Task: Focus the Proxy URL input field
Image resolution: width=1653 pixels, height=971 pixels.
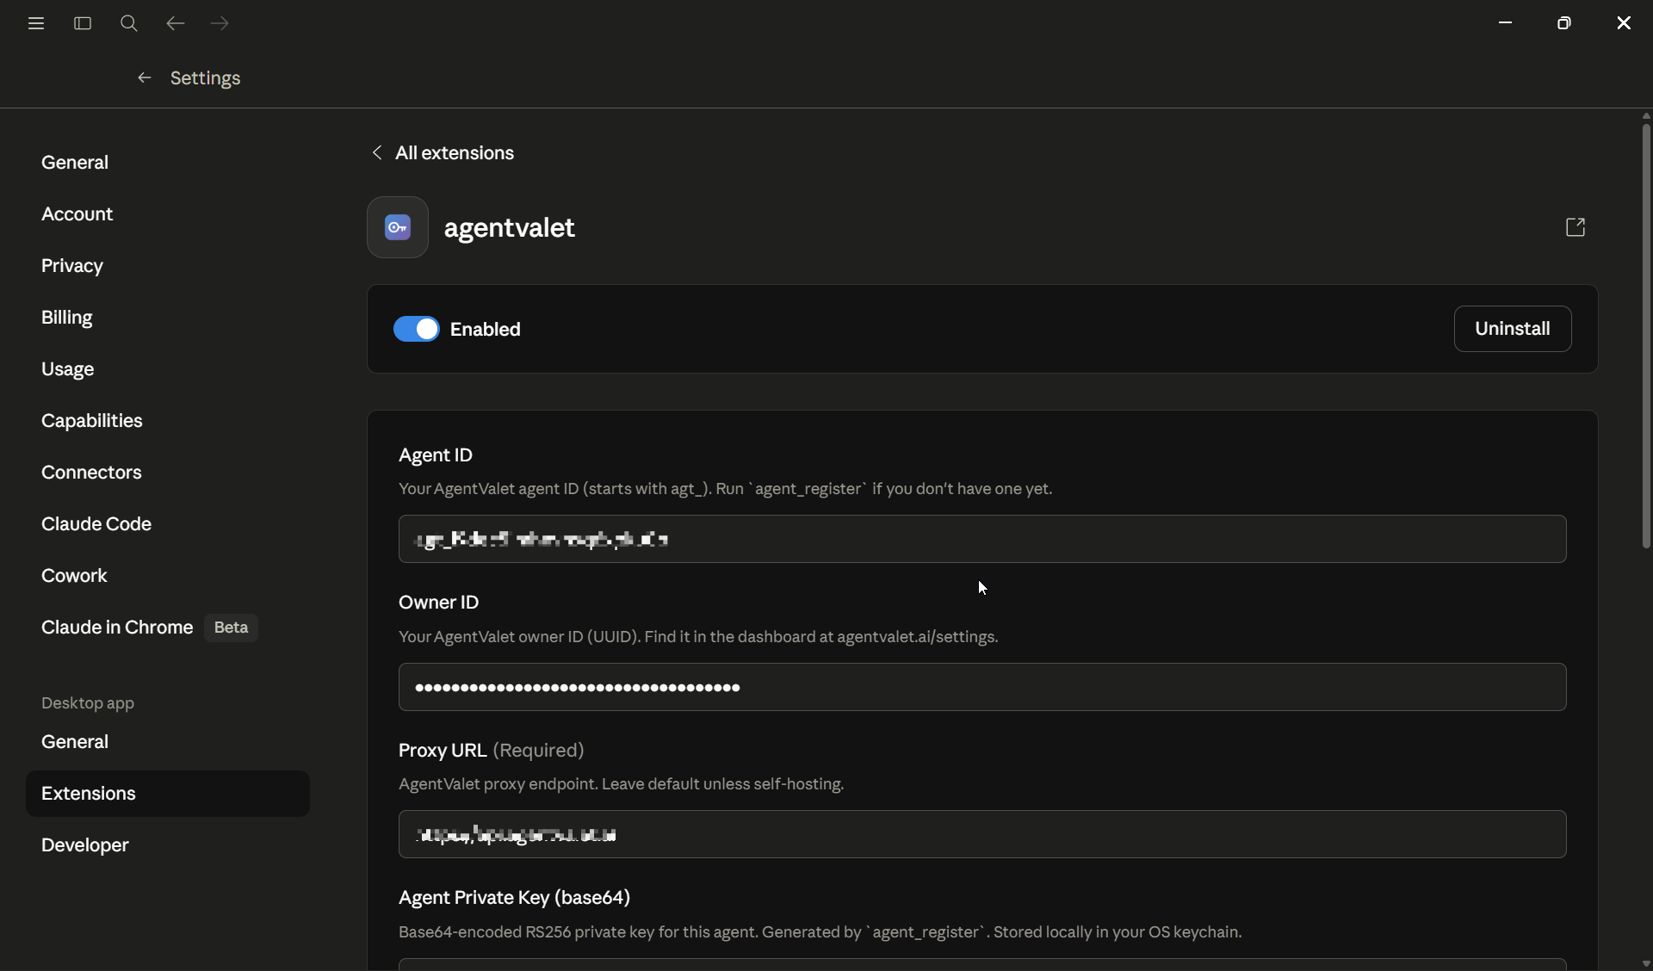Action: [x=982, y=834]
